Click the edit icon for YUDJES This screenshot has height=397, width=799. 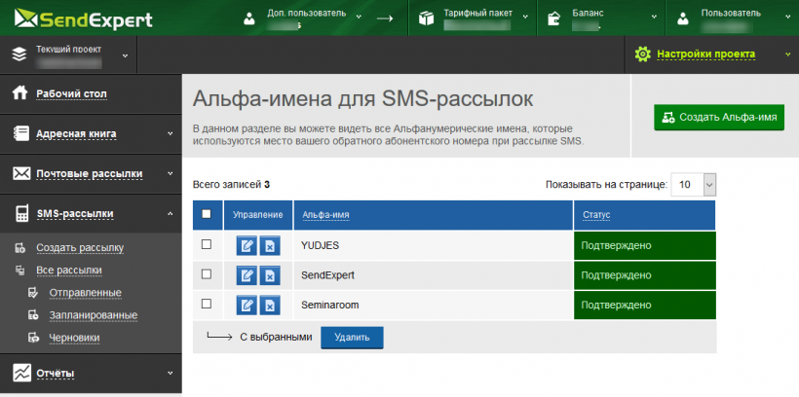(x=247, y=246)
